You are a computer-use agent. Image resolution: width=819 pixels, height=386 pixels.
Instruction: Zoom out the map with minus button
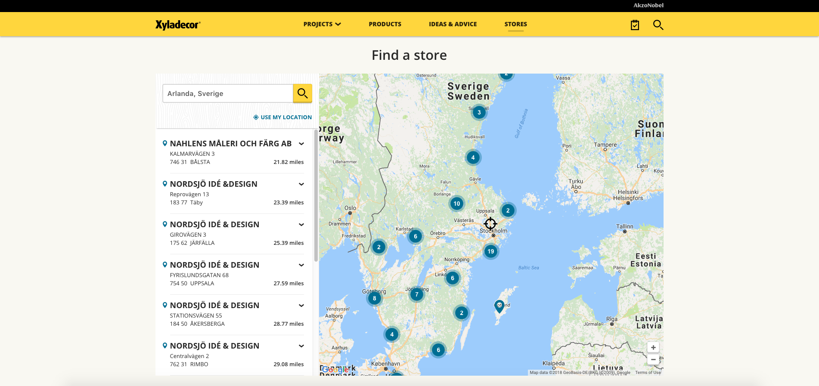coord(653,359)
